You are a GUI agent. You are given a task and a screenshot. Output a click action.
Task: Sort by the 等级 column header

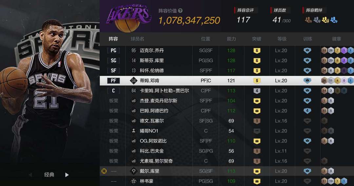coord(282,39)
